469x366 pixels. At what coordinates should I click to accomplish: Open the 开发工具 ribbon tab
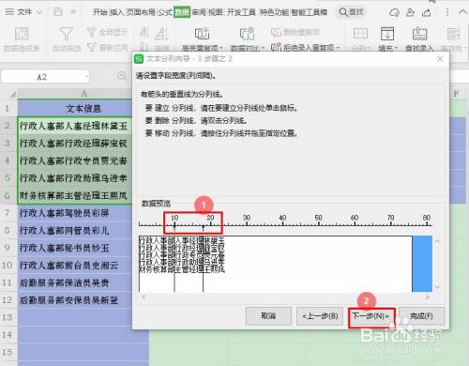241,12
